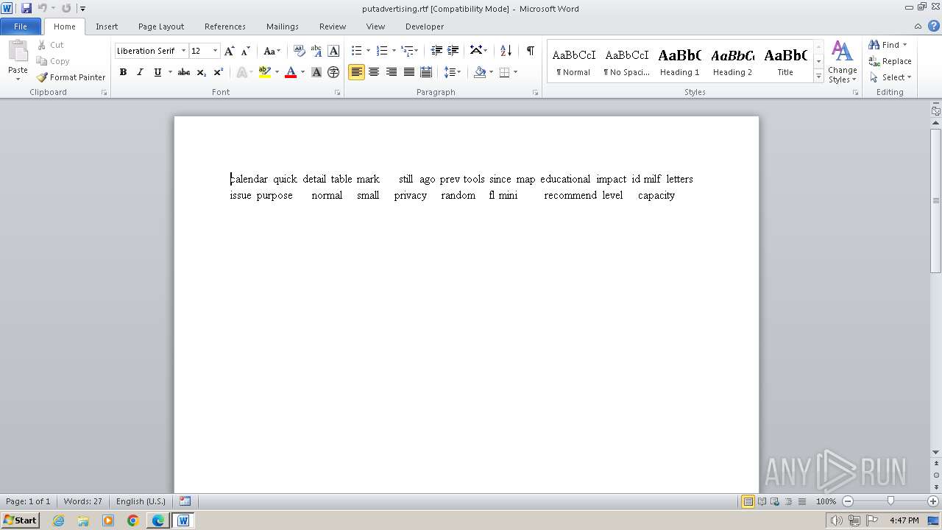
Task: Grow font size with the larger A icon
Action: tap(230, 51)
